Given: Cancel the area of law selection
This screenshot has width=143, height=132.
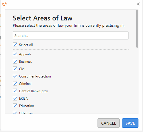Looking at the screenshot, I should [x=109, y=123].
